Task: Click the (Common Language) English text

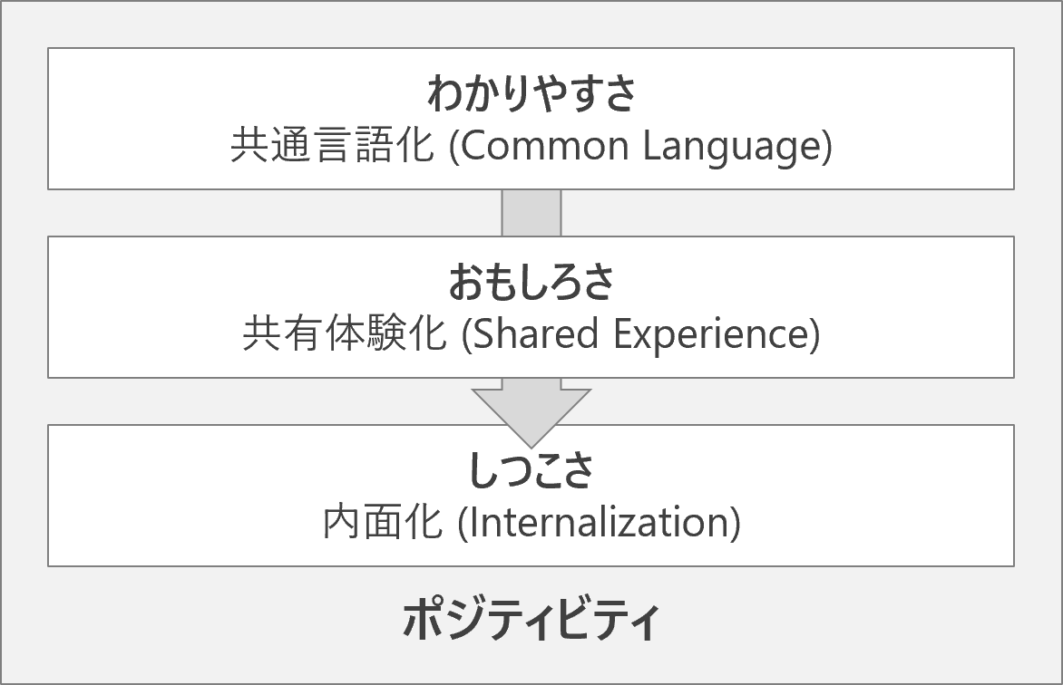Action: coord(640,147)
